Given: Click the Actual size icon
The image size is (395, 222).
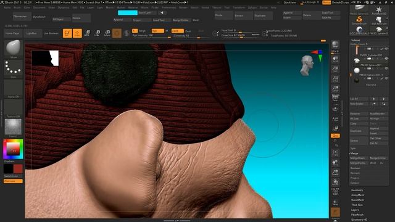Looking at the screenshot, I should [335, 79].
